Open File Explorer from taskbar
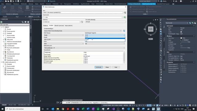Image resolution: width=197 pixels, height=111 pixels. [x=58, y=109]
